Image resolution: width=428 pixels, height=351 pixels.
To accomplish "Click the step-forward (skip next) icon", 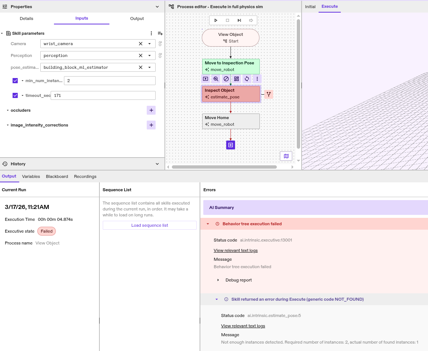I will tap(239, 20).
